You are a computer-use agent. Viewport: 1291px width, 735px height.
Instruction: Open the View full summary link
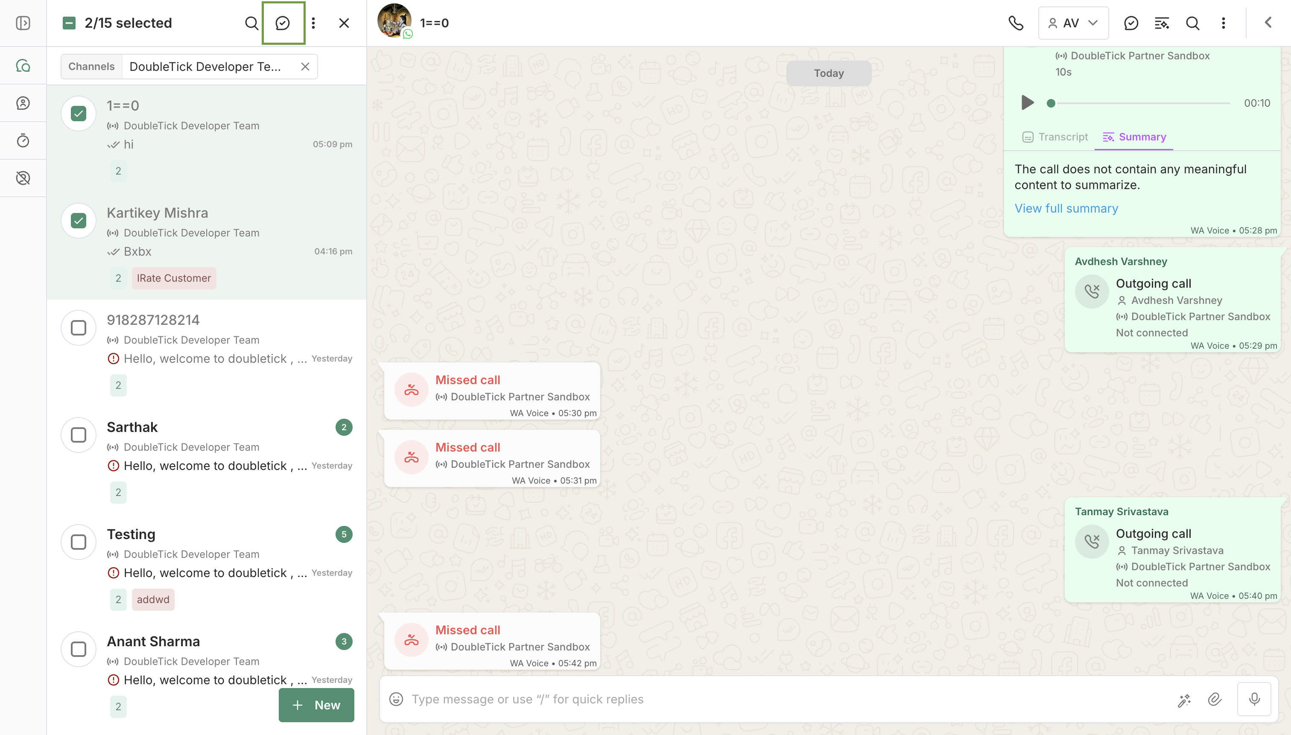(1066, 208)
